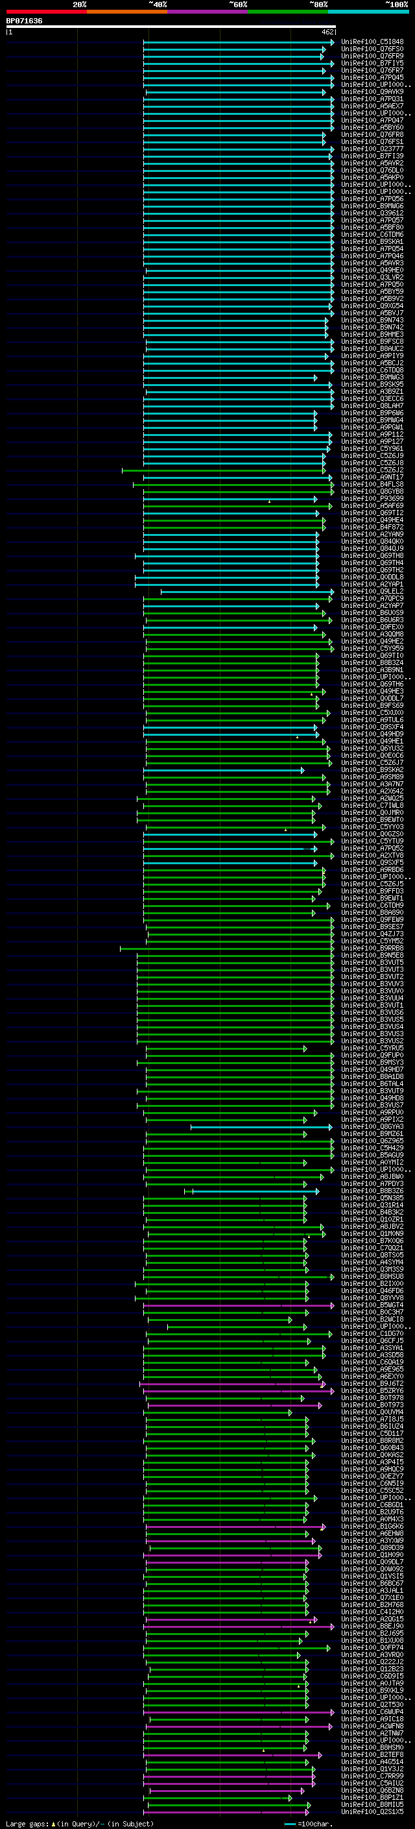Click the orange ~40% identity legend segment
Viewport: 415px width, 1829px height.
(x=127, y=12)
